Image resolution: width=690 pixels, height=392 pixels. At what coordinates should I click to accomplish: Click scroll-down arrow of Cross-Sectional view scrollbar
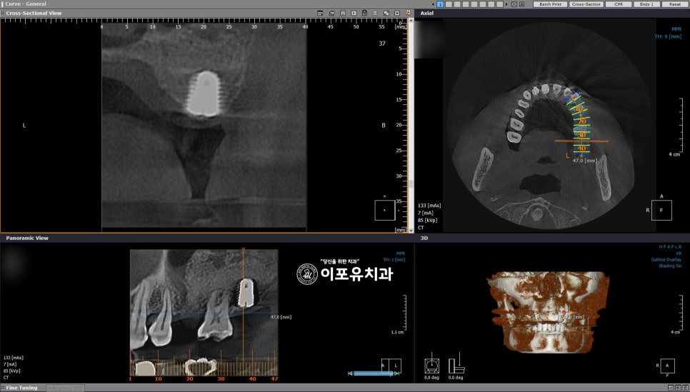pos(411,230)
